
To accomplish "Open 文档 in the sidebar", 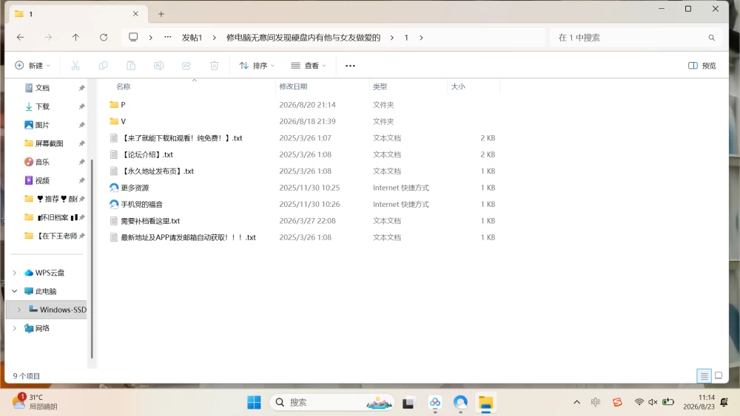I will (42, 88).
